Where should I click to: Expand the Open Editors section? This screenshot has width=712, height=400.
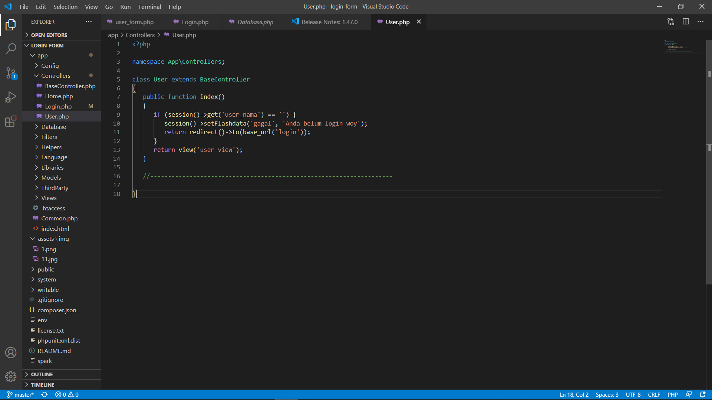(61, 35)
